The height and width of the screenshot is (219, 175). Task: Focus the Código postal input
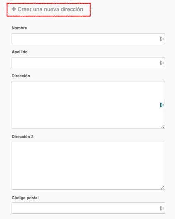88,208
